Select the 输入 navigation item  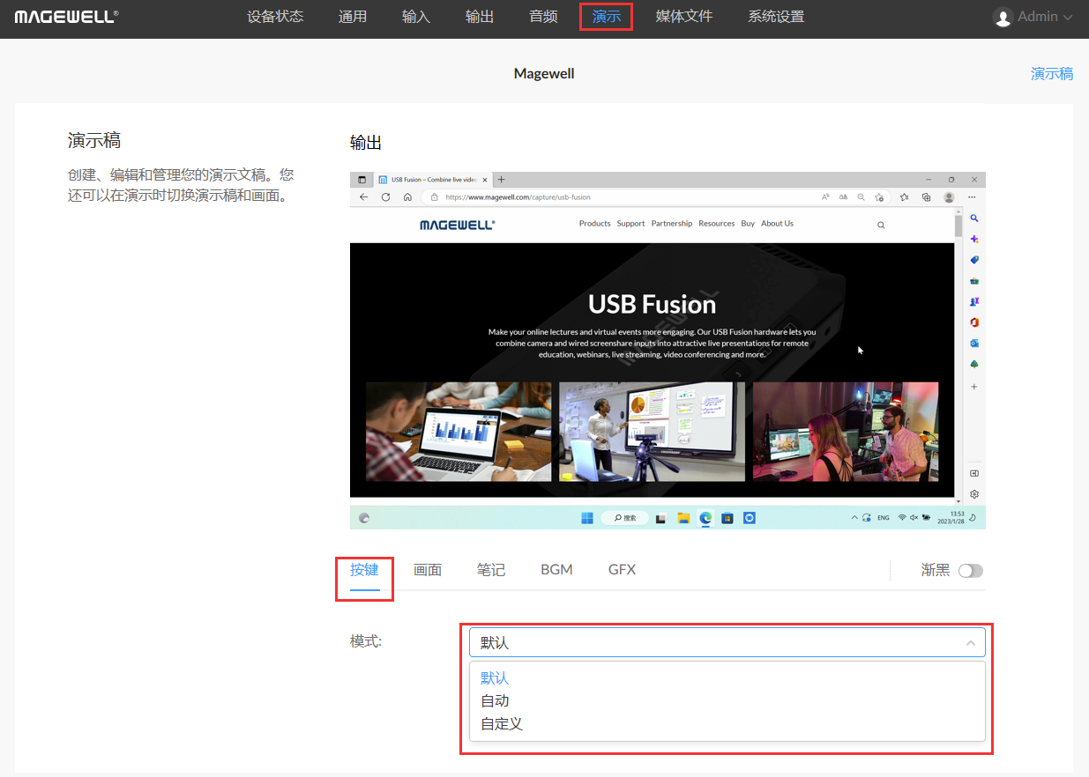pyautogui.click(x=416, y=17)
